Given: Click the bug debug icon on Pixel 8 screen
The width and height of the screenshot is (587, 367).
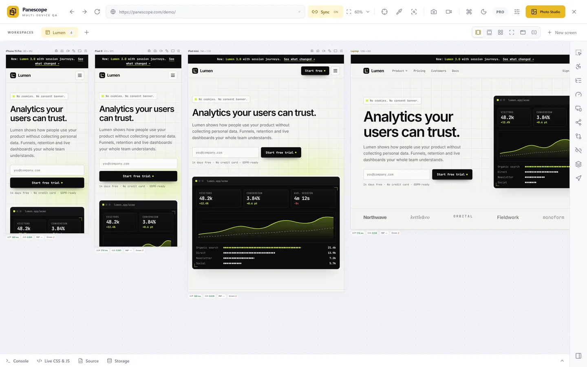Looking at the screenshot, I should pyautogui.click(x=149, y=51).
